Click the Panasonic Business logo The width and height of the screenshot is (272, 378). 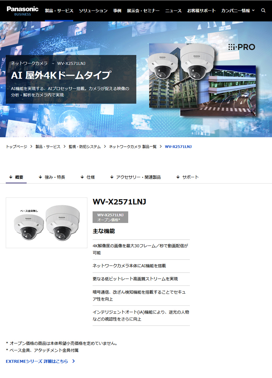point(22,11)
